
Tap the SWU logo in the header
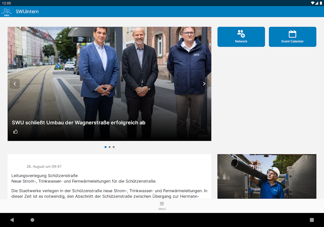[6, 12]
